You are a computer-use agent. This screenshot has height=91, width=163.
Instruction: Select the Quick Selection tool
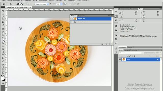[x=3, y=19]
